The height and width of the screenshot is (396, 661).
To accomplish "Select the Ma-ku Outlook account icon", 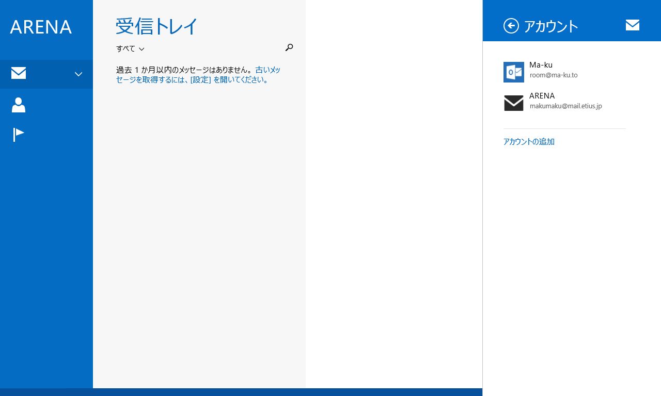I will (513, 72).
